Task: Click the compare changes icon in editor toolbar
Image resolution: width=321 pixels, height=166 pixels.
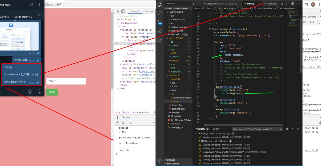Action: 282,4
